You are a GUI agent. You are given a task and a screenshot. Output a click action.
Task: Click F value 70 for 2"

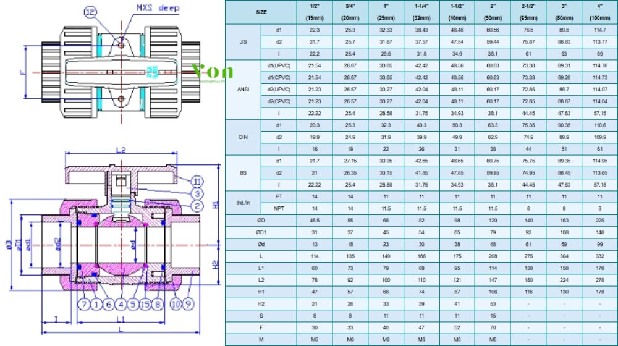[x=493, y=327]
